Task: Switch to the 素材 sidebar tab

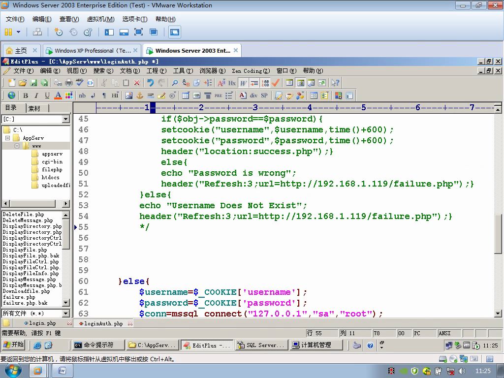Action: [x=34, y=108]
